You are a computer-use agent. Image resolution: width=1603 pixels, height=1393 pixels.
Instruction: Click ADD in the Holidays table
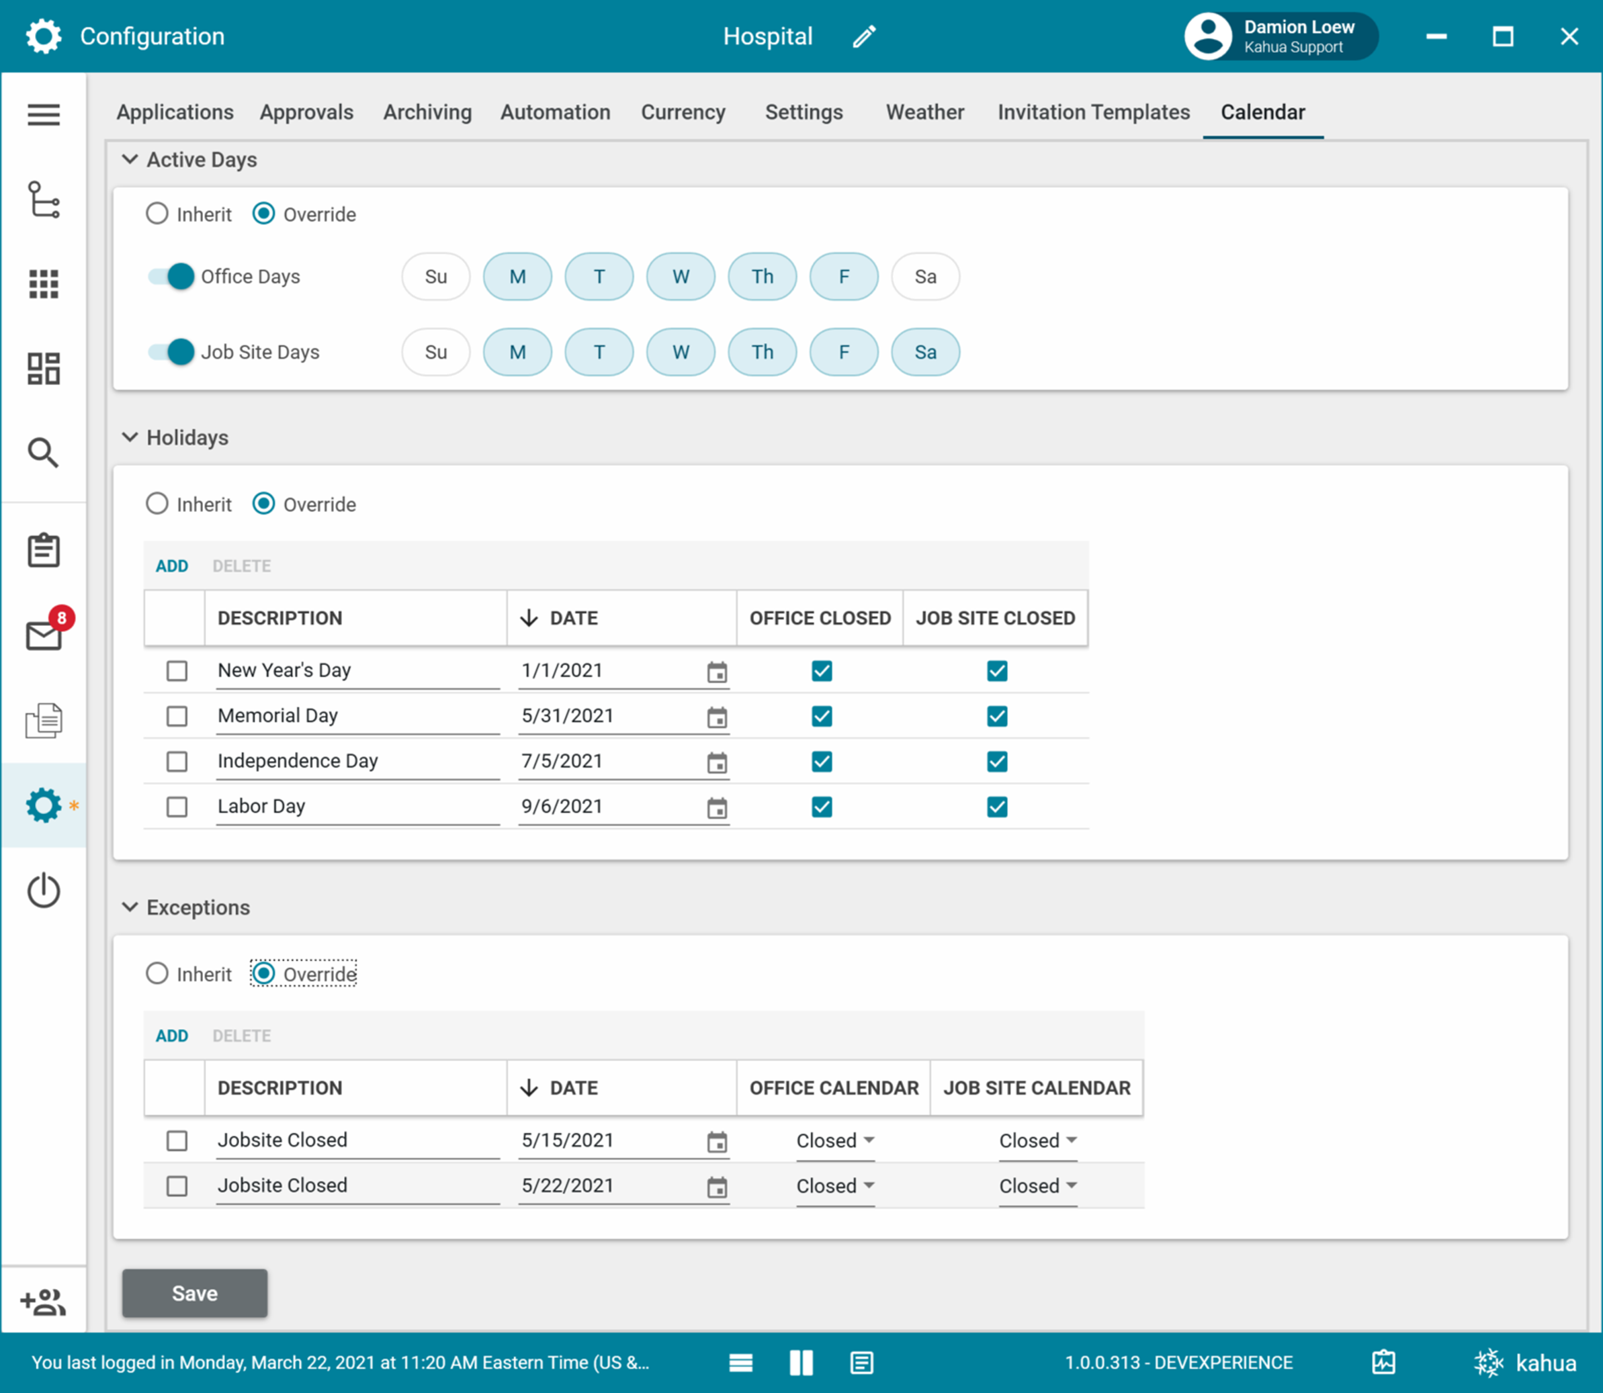pos(172,566)
